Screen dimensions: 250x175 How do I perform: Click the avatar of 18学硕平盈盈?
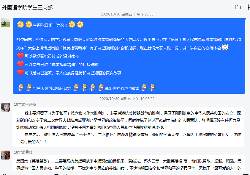click(5, 107)
